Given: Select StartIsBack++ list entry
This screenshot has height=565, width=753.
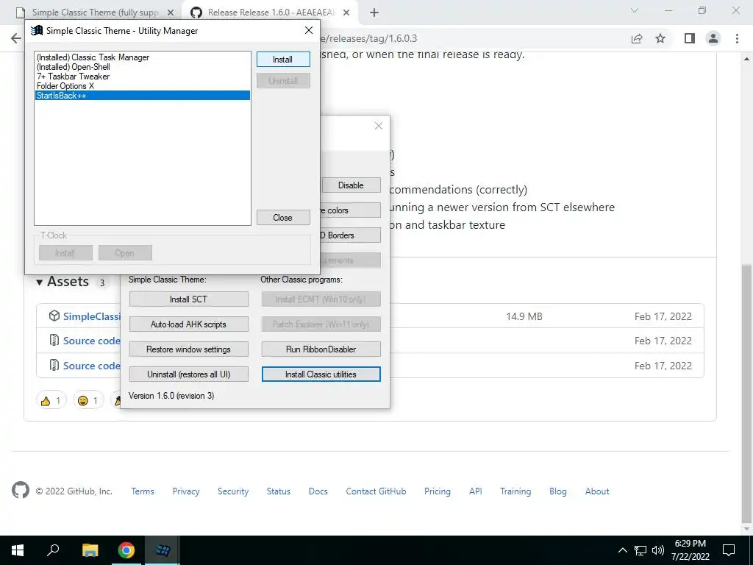Looking at the screenshot, I should (143, 96).
